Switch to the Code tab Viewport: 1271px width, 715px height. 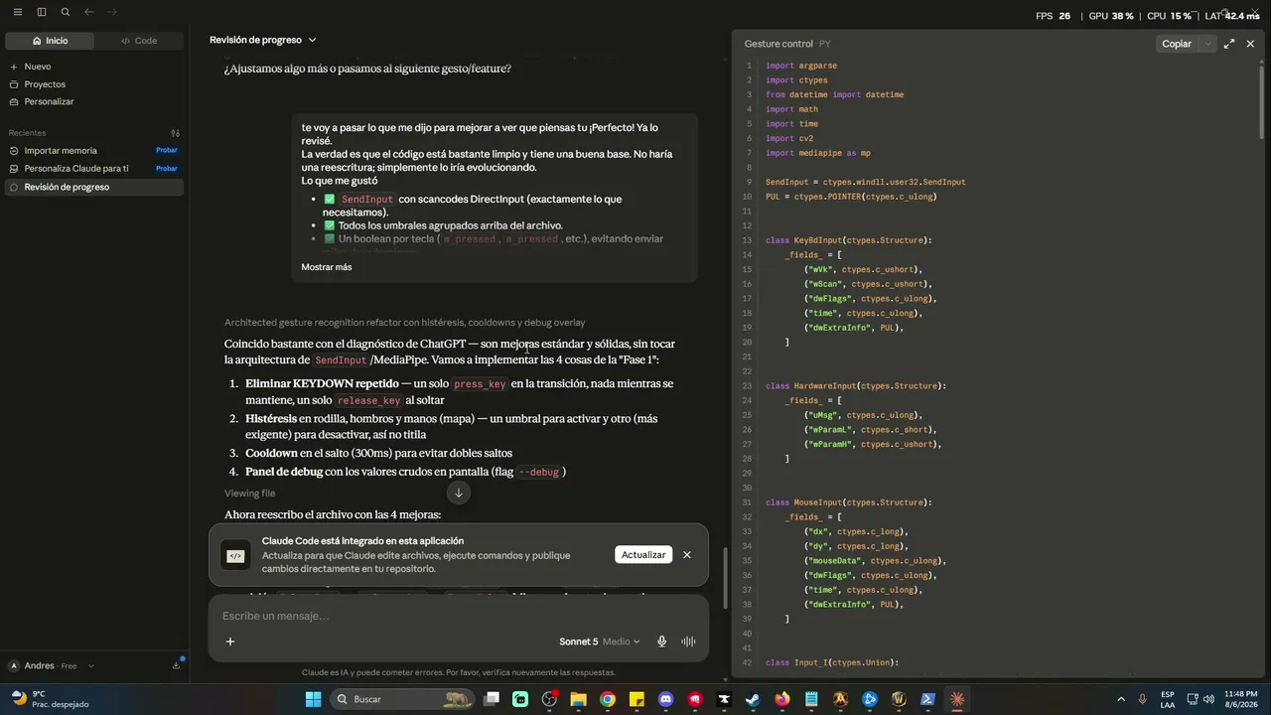(139, 41)
